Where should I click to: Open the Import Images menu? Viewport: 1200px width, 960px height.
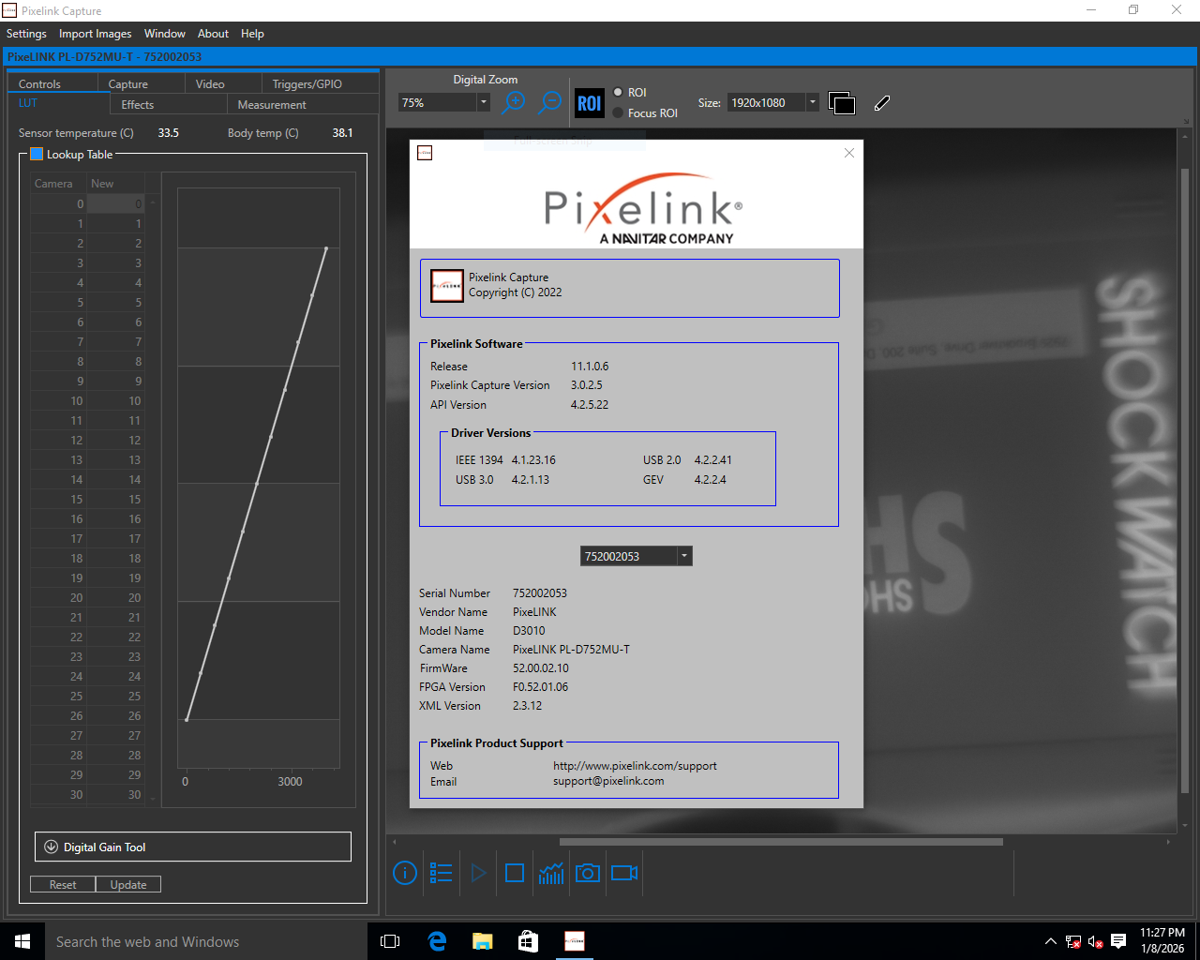click(x=96, y=34)
